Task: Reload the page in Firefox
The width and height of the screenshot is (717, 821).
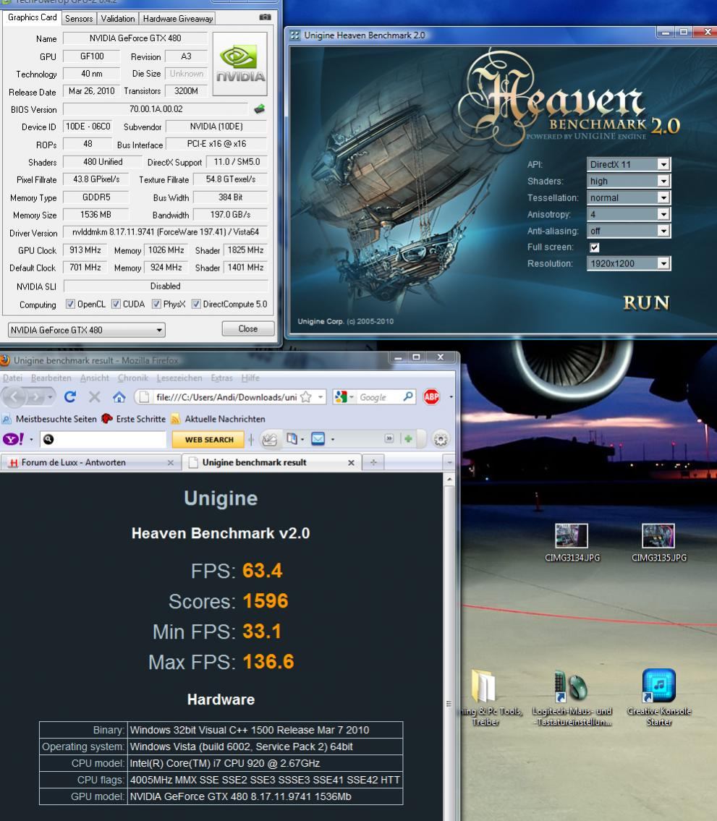Action: click(70, 397)
